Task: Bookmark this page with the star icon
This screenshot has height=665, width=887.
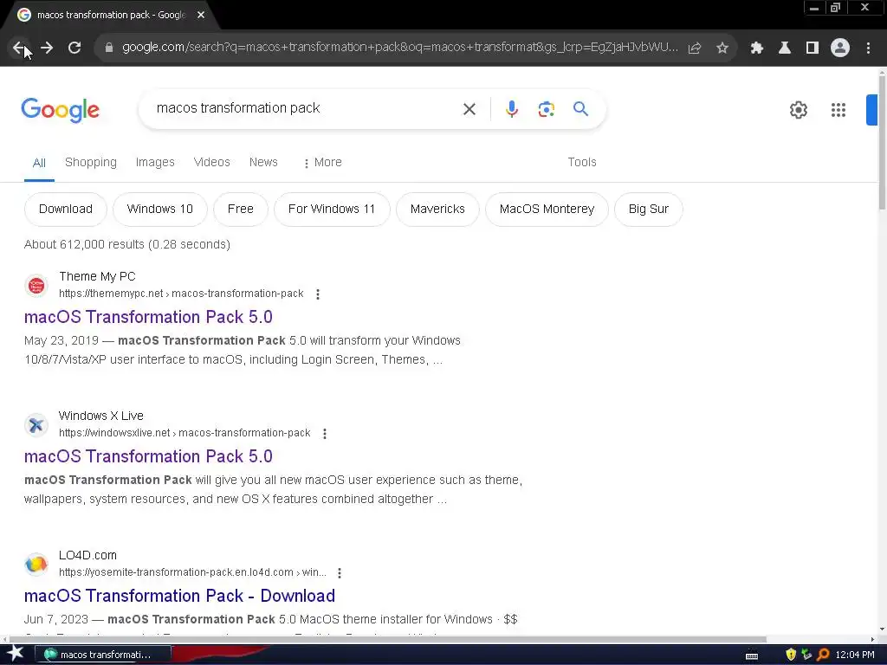Action: [x=722, y=48]
